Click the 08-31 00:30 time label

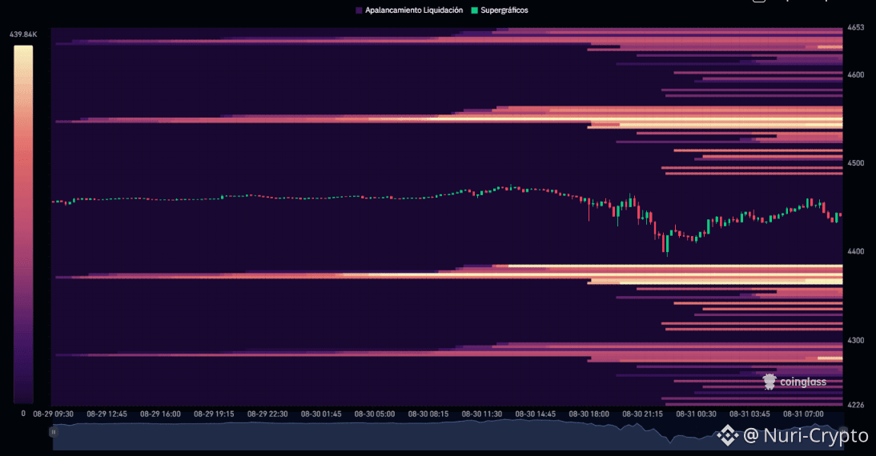tap(696, 414)
